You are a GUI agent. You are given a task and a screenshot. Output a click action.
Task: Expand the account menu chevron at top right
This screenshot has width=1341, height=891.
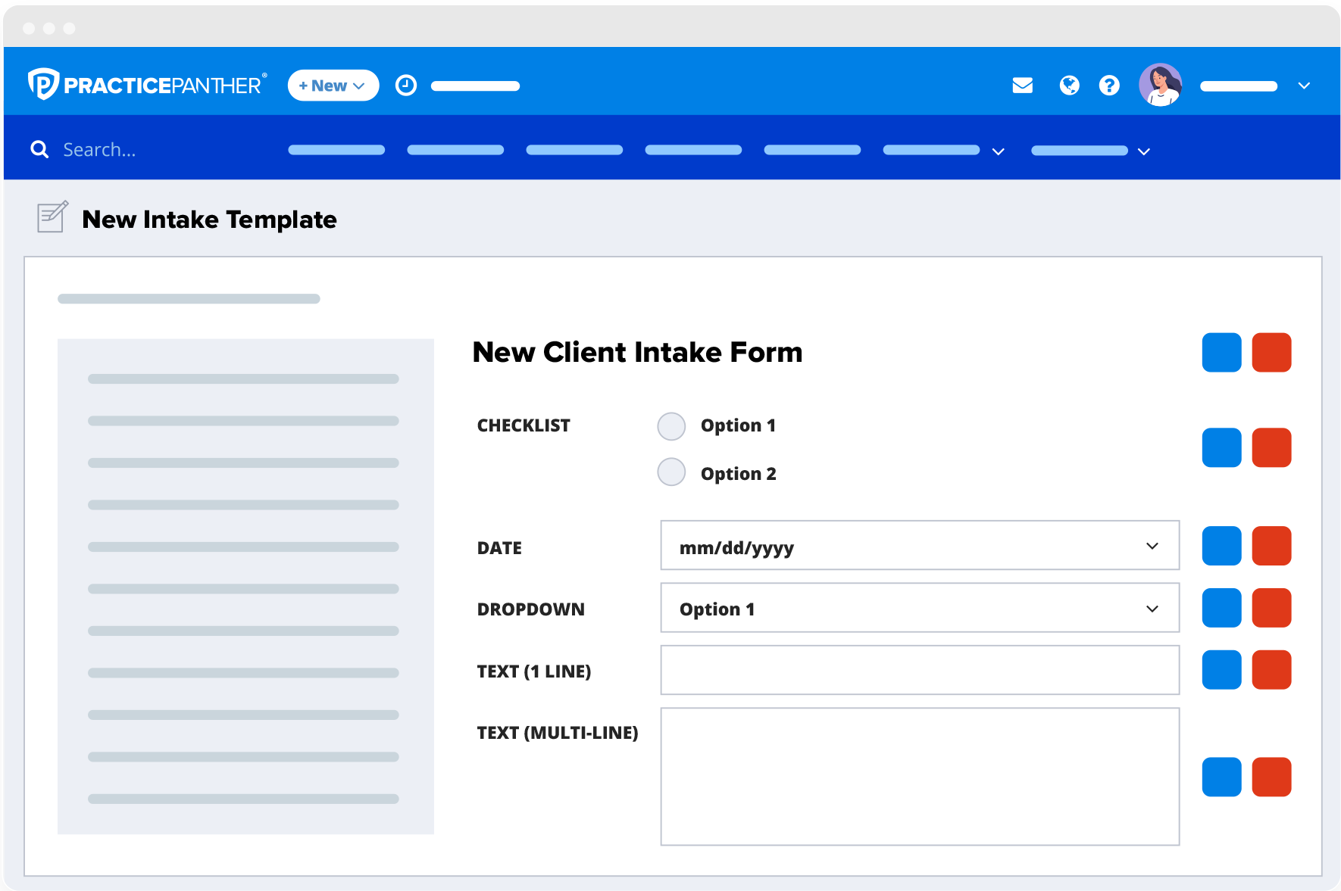tap(1305, 86)
